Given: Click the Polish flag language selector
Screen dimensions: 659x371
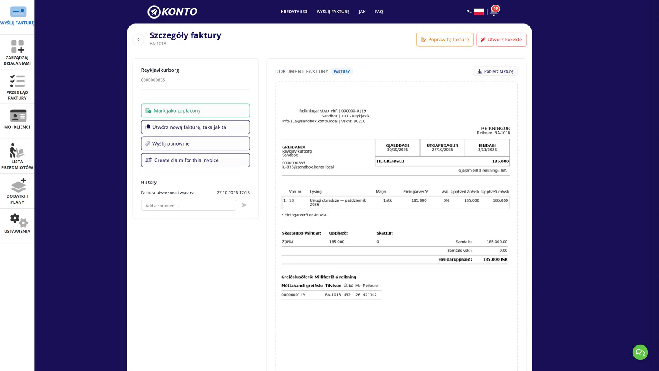Looking at the screenshot, I should coord(479,12).
